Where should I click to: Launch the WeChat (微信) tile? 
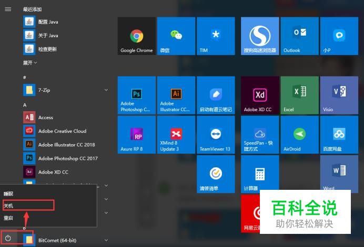tap(176, 36)
